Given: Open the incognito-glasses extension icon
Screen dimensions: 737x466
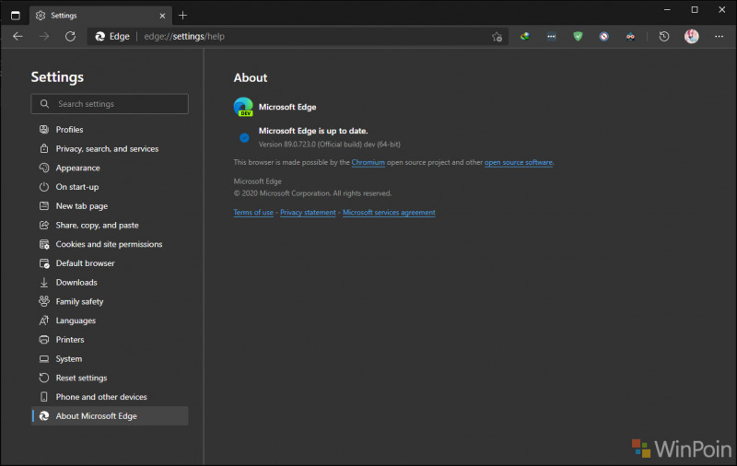Looking at the screenshot, I should click(x=630, y=36).
